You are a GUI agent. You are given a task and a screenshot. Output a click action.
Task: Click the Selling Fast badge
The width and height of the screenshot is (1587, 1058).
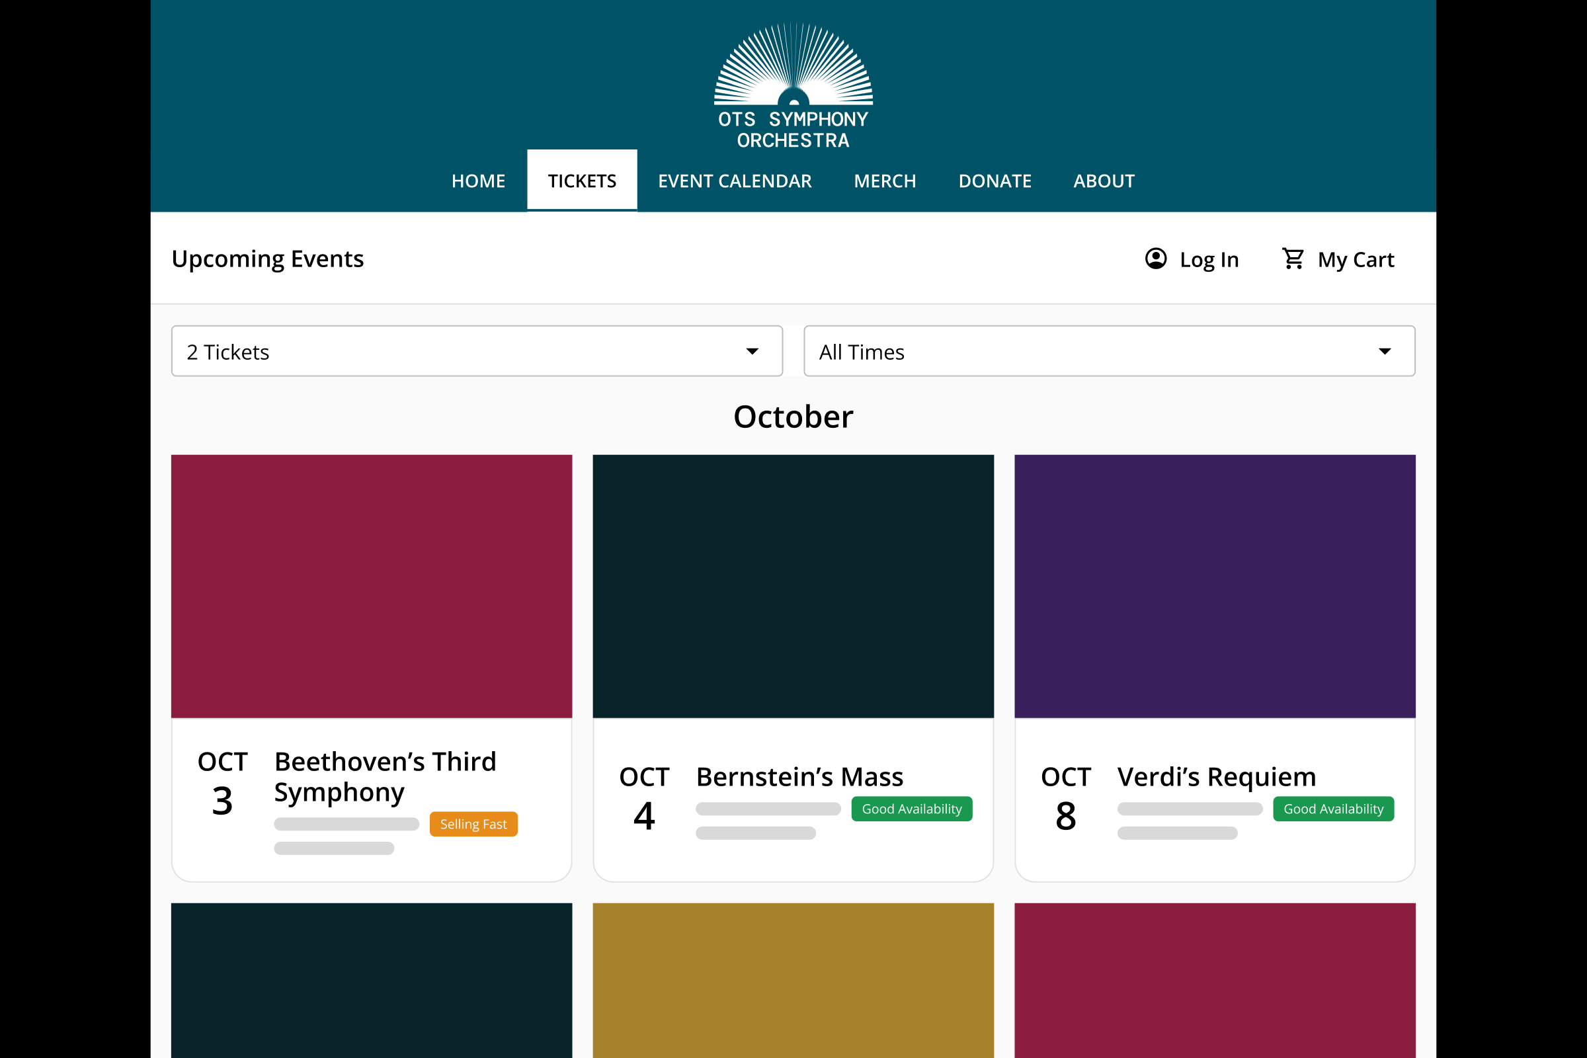(473, 824)
